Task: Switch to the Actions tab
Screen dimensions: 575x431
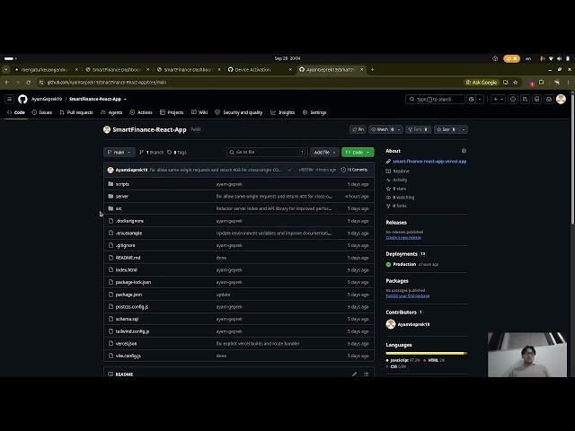Action: [x=141, y=112]
